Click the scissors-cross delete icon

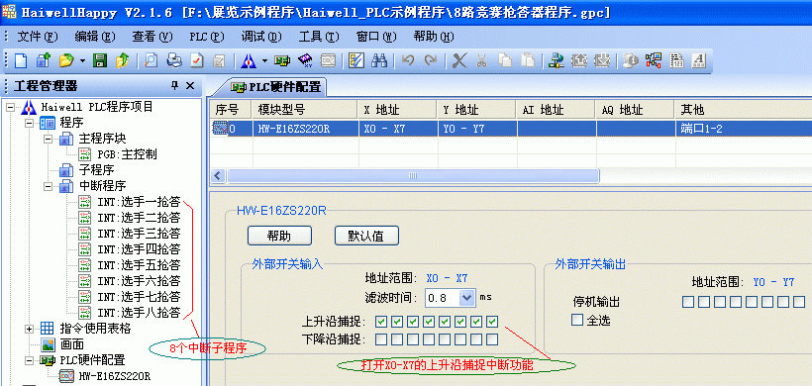[x=459, y=60]
